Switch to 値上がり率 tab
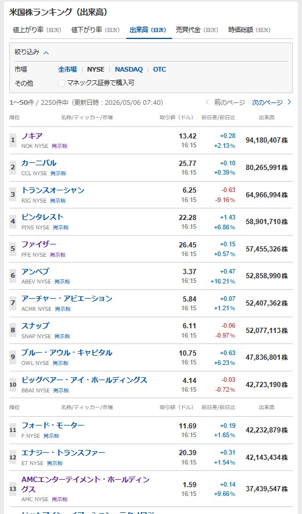 37,30
